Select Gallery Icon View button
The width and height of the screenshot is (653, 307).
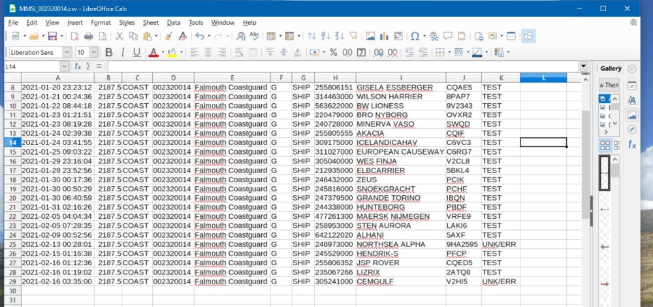pyautogui.click(x=605, y=145)
